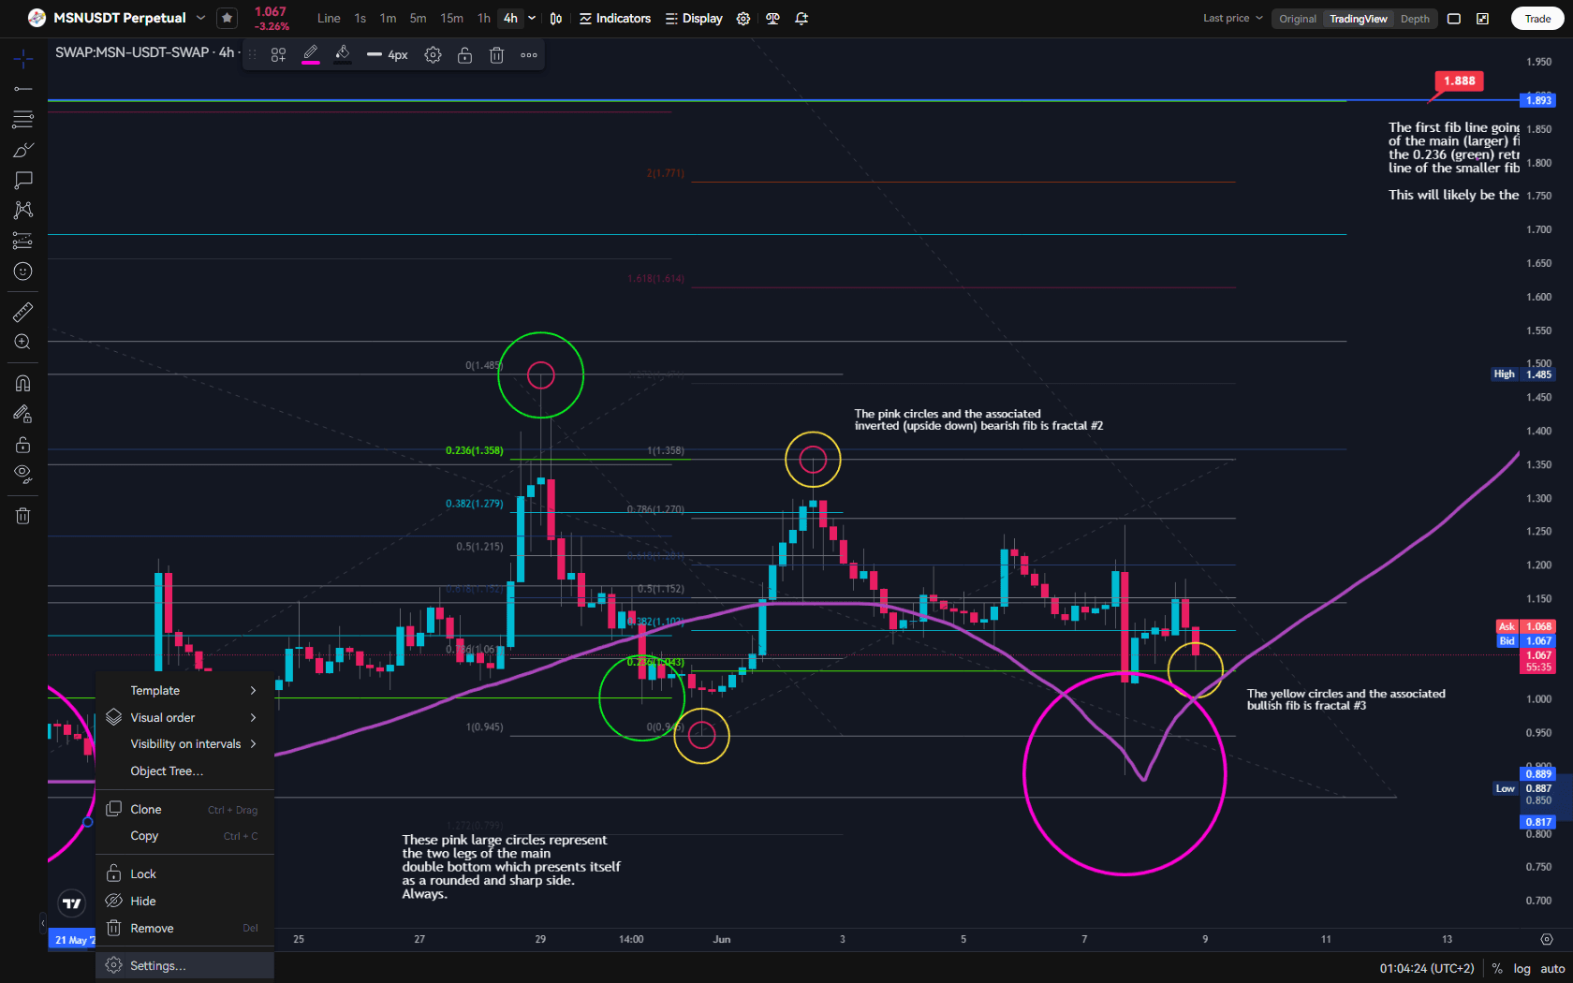
Task: Expand the Visibility on intervals submenu
Action: [x=184, y=744]
